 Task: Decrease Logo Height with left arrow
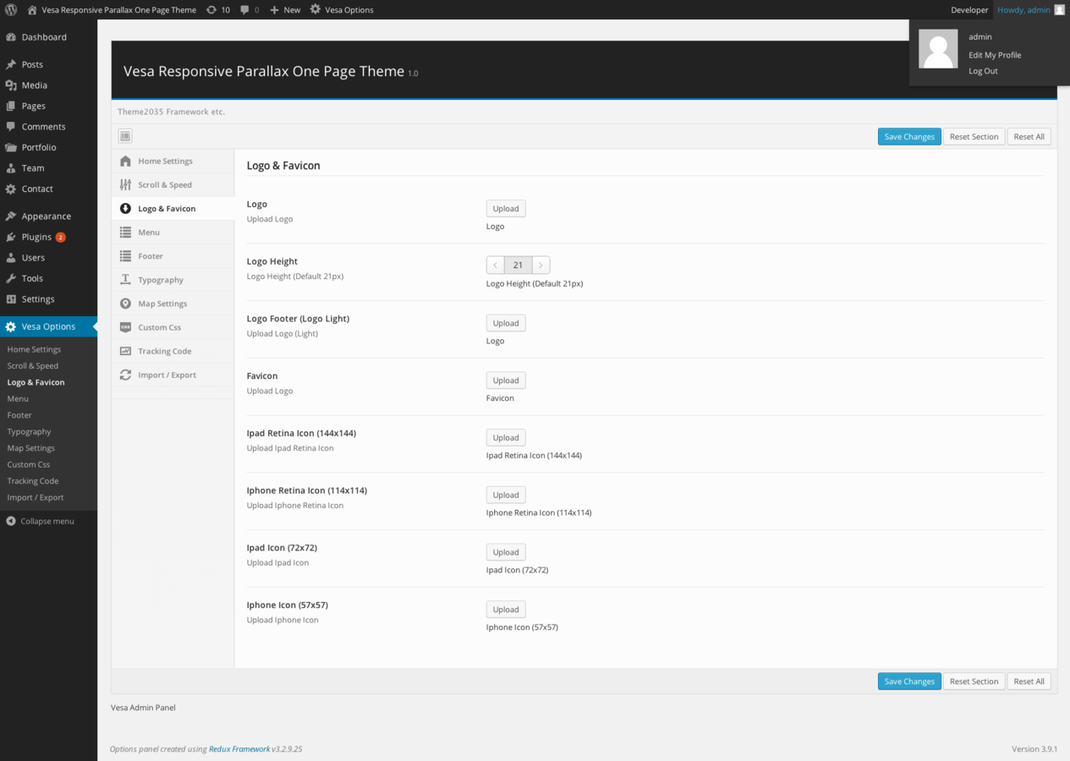496,266
